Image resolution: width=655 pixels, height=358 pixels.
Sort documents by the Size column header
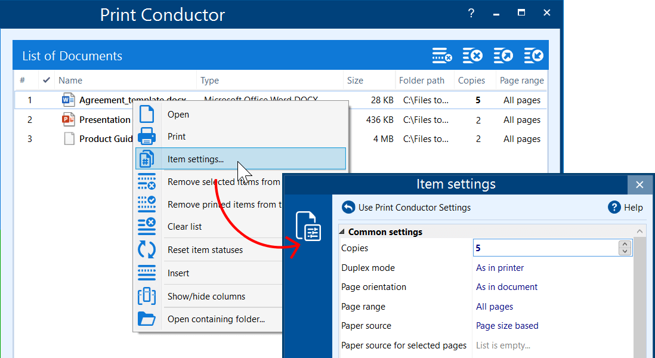click(355, 81)
